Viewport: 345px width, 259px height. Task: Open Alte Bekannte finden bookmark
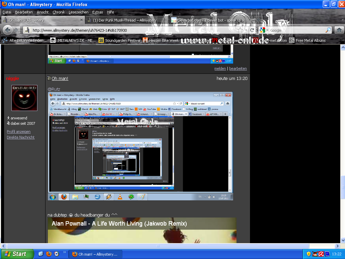point(25,40)
